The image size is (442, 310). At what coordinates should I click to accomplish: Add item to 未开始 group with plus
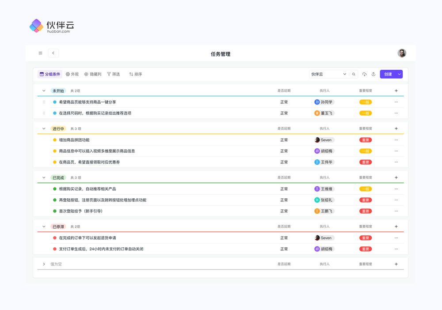396,91
